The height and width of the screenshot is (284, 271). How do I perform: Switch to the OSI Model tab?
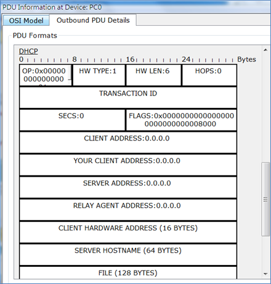tap(26, 20)
